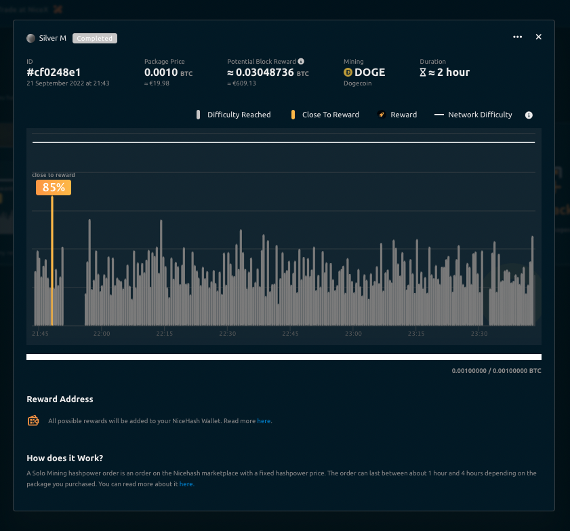Click the 23:00 time label on chart axis
This screenshot has width=570, height=531.
click(x=353, y=334)
